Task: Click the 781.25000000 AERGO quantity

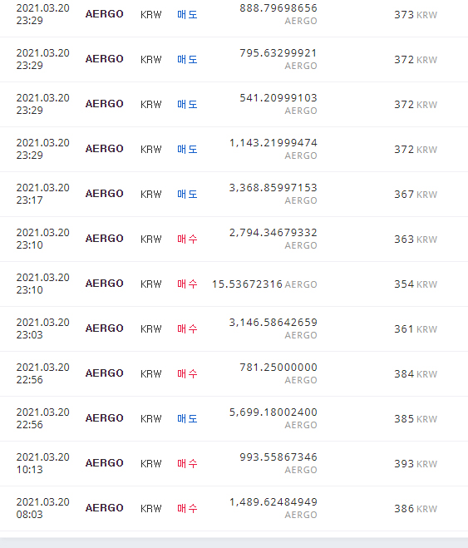Action: point(278,373)
